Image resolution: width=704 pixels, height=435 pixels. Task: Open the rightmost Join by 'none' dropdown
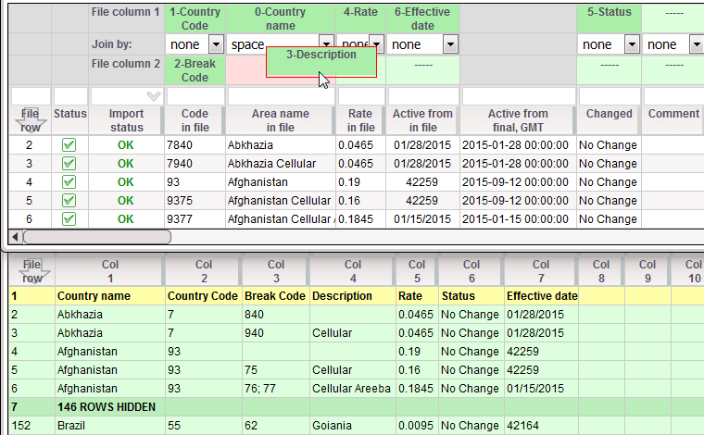(x=697, y=44)
